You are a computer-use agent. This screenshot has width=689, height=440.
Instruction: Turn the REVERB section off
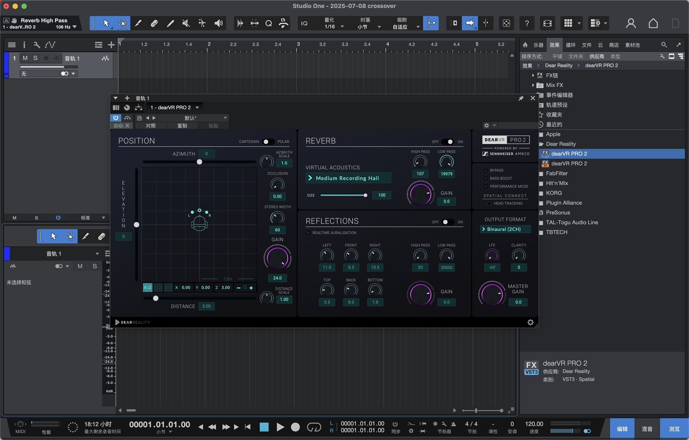point(447,142)
